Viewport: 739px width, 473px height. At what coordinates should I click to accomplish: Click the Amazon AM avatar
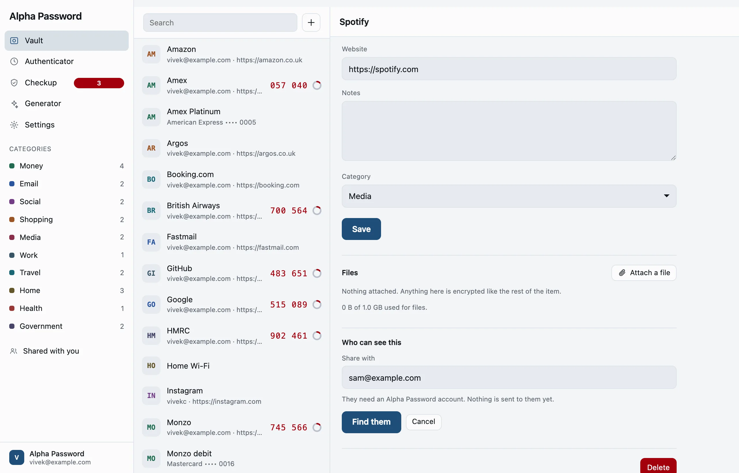(x=151, y=54)
